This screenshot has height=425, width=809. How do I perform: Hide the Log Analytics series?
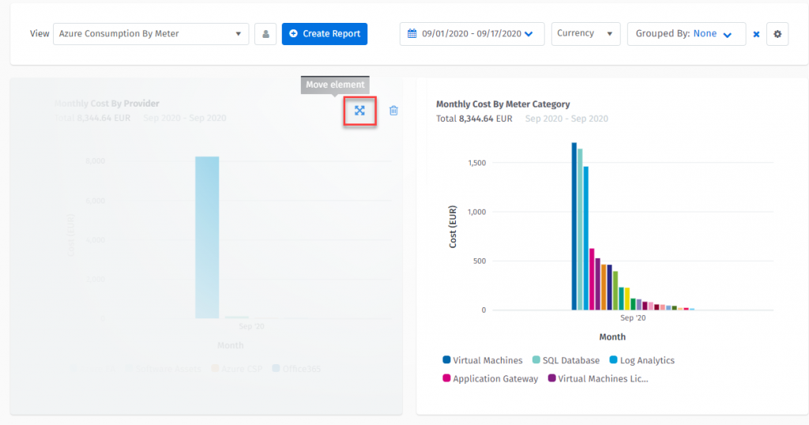pyautogui.click(x=646, y=360)
